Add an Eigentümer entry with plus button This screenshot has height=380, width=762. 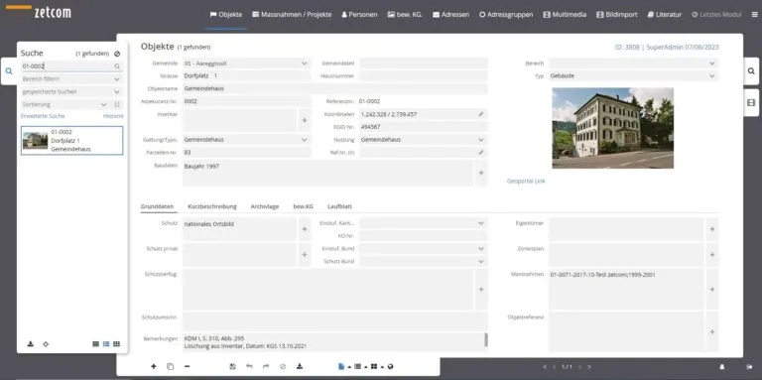coord(712,229)
